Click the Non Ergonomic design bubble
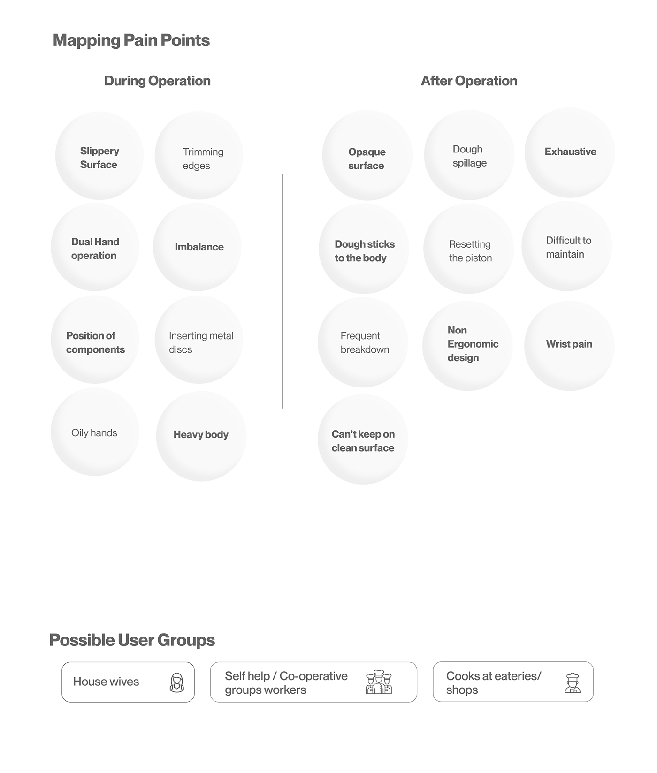 pyautogui.click(x=467, y=346)
